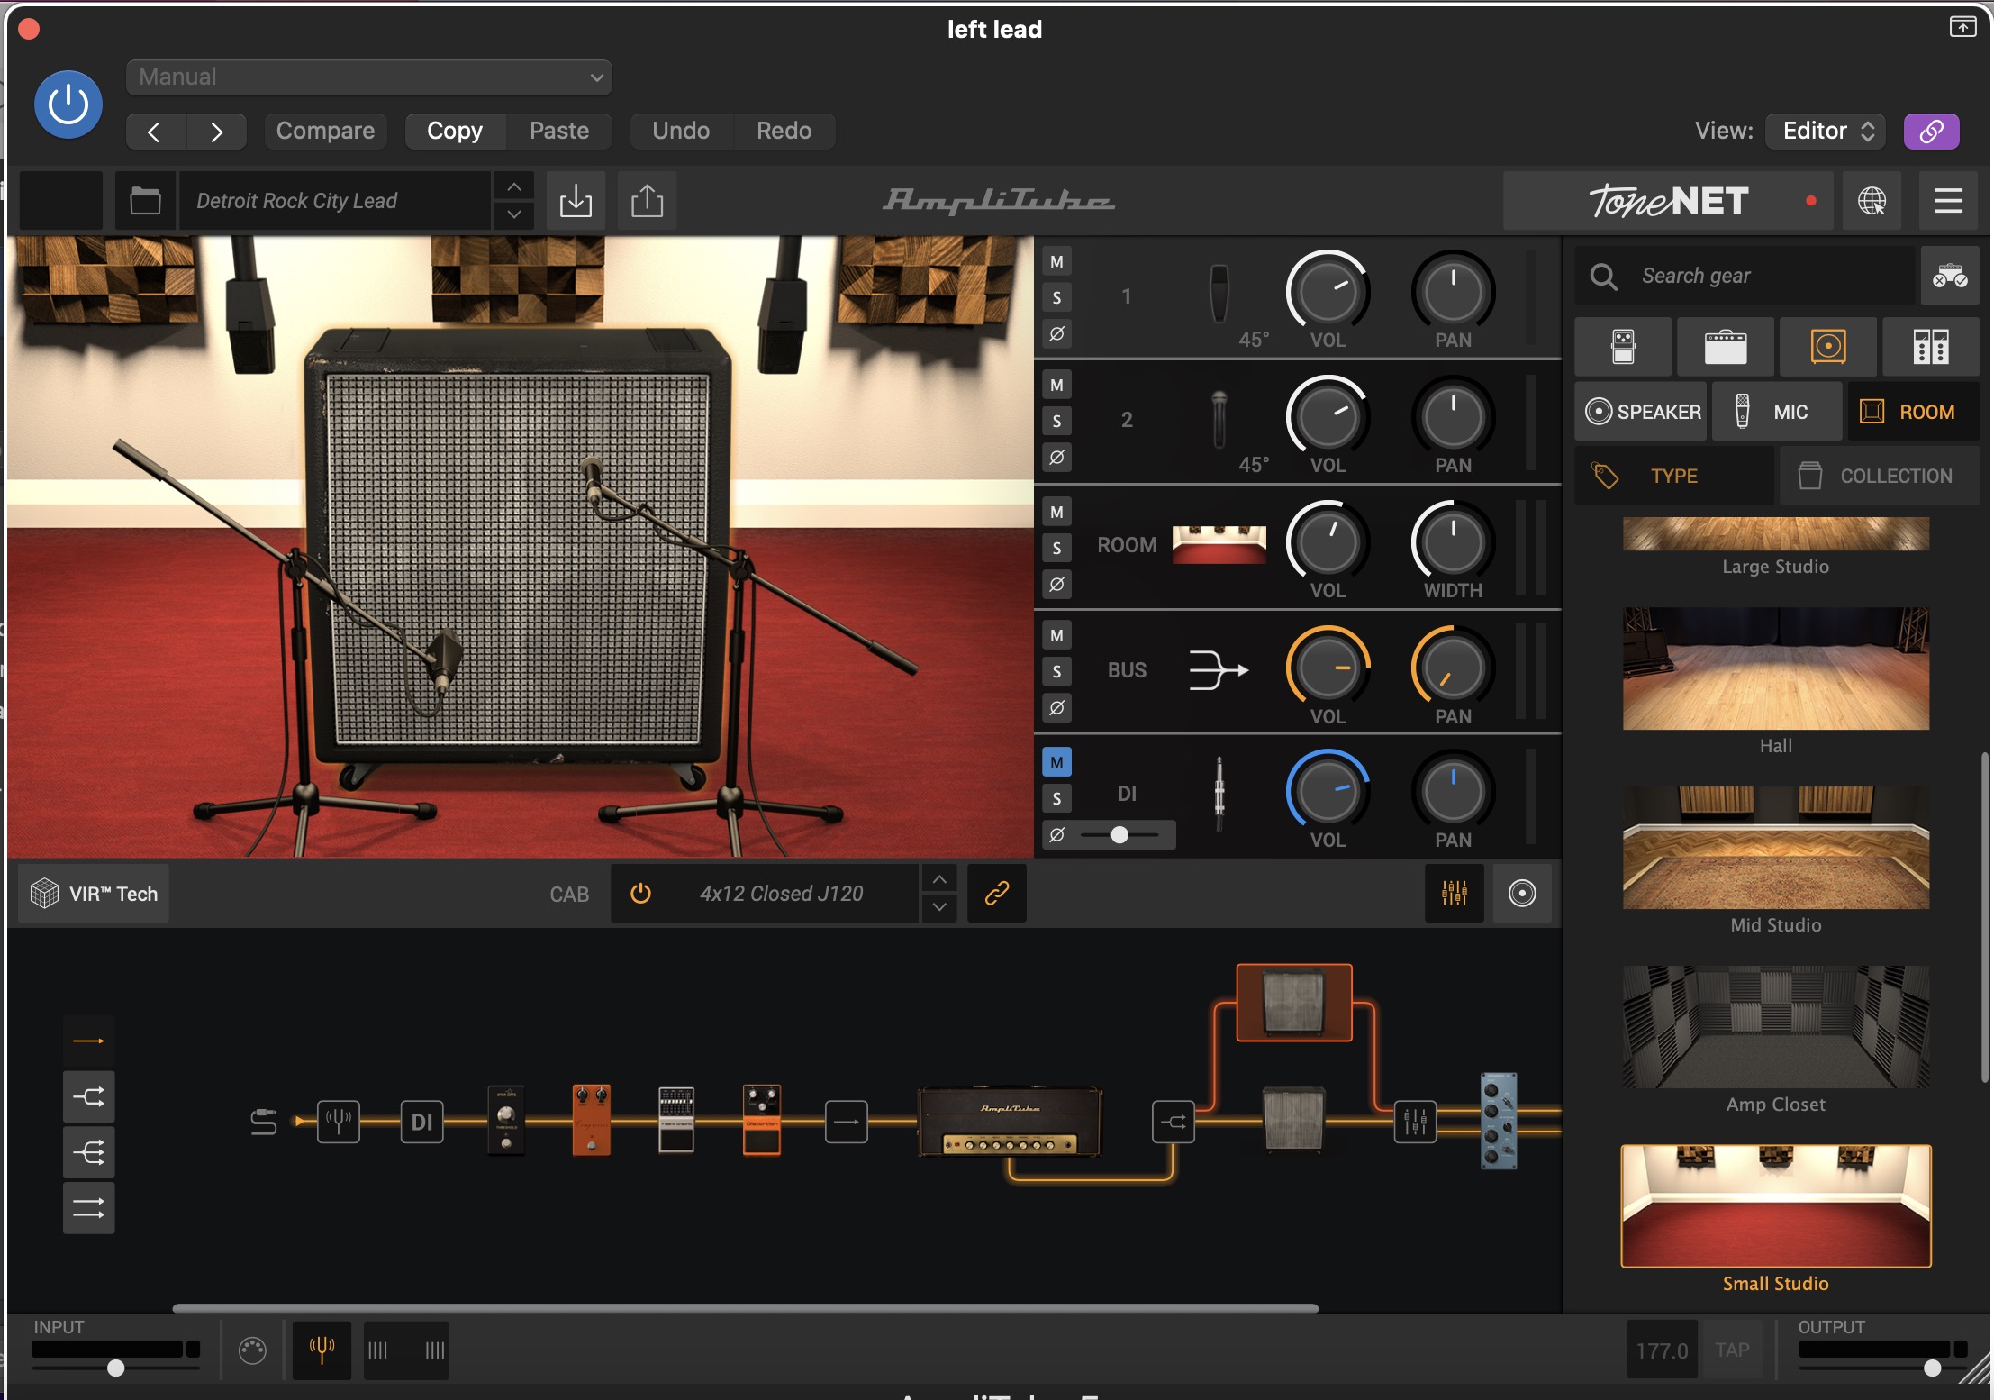Choose the Hall room thumbnail
The image size is (1994, 1400).
click(1775, 668)
